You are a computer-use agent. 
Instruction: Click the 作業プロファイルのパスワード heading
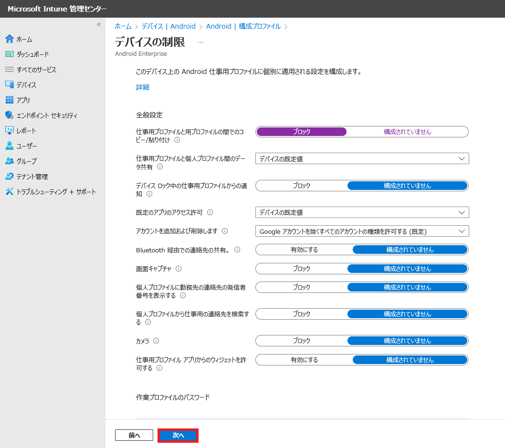point(173,397)
